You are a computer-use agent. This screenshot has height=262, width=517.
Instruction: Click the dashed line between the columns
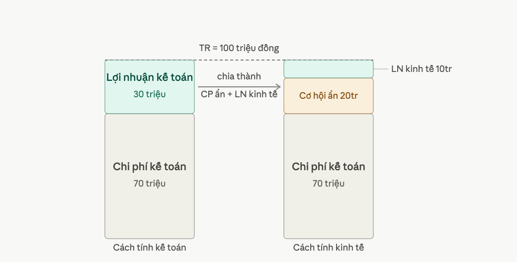click(239, 60)
